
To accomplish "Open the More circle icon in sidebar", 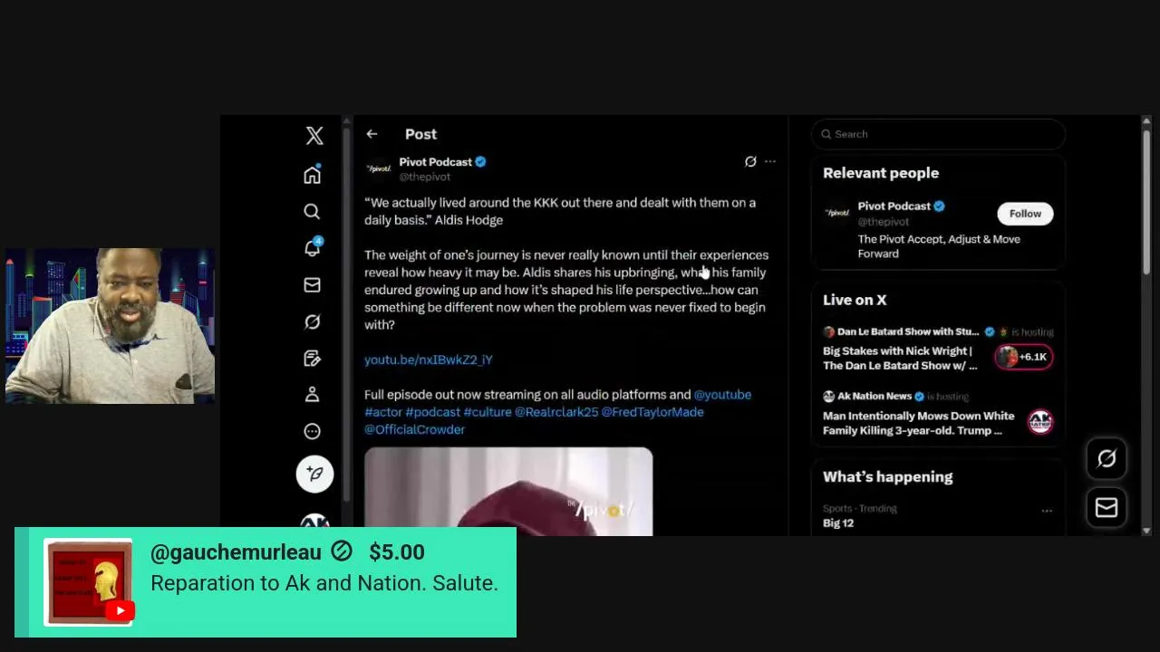I will point(312,432).
